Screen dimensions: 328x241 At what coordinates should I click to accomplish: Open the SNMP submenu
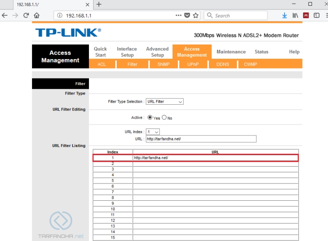tap(163, 64)
